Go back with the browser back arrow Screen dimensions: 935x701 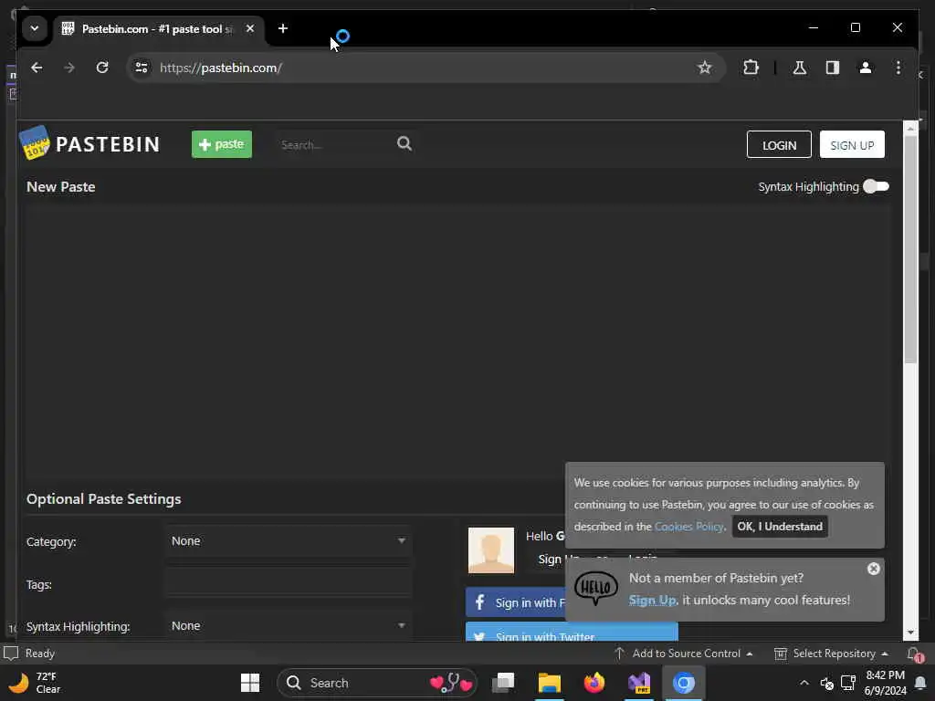click(x=37, y=68)
